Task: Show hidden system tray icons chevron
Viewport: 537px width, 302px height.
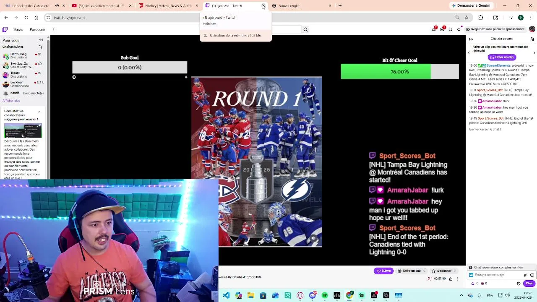Action: tap(461, 295)
